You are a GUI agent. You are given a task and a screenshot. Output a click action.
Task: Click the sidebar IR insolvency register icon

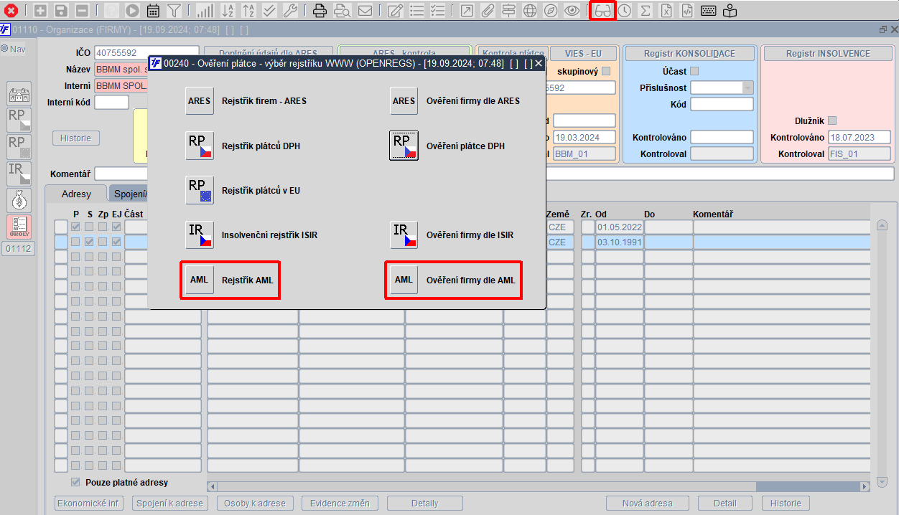(x=19, y=174)
